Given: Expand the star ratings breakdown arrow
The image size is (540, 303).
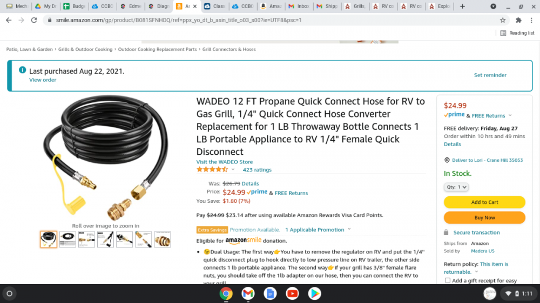Looking at the screenshot, I should [233, 169].
